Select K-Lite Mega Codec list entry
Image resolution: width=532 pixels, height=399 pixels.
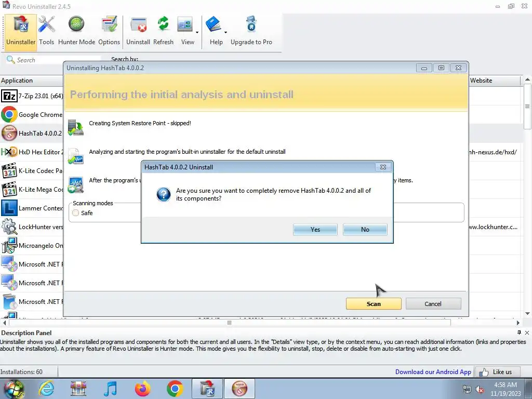(x=32, y=189)
